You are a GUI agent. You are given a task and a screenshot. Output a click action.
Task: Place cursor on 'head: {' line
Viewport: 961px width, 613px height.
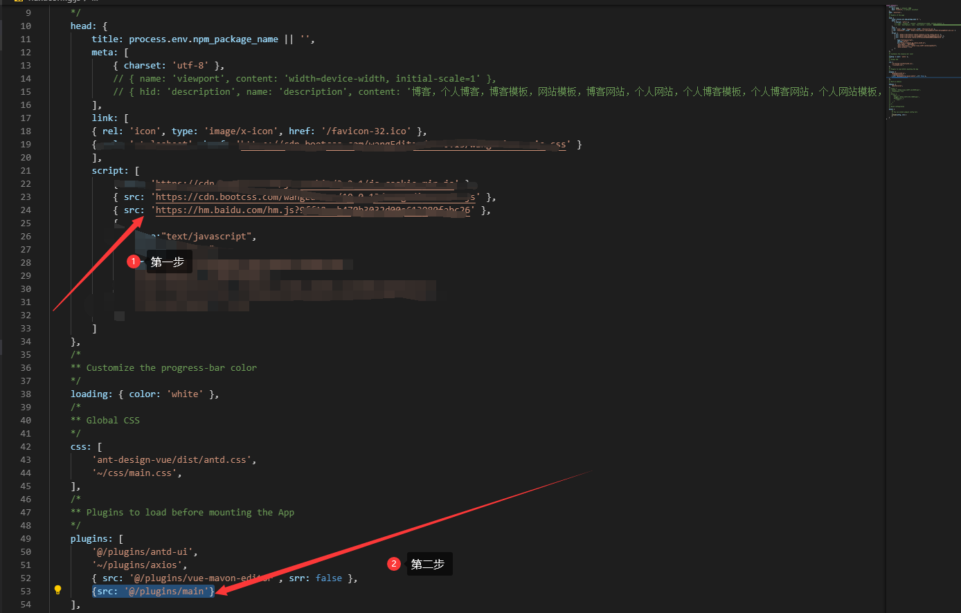(89, 26)
